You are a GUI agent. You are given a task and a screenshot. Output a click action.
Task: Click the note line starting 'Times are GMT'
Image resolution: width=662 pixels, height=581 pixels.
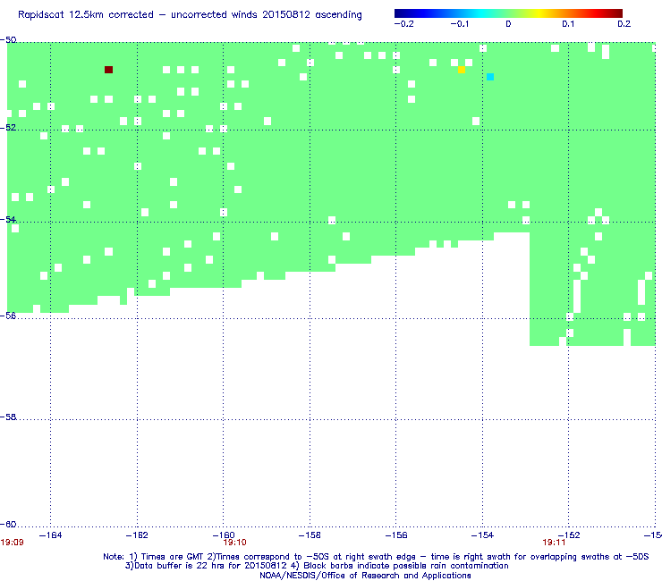coord(376,557)
